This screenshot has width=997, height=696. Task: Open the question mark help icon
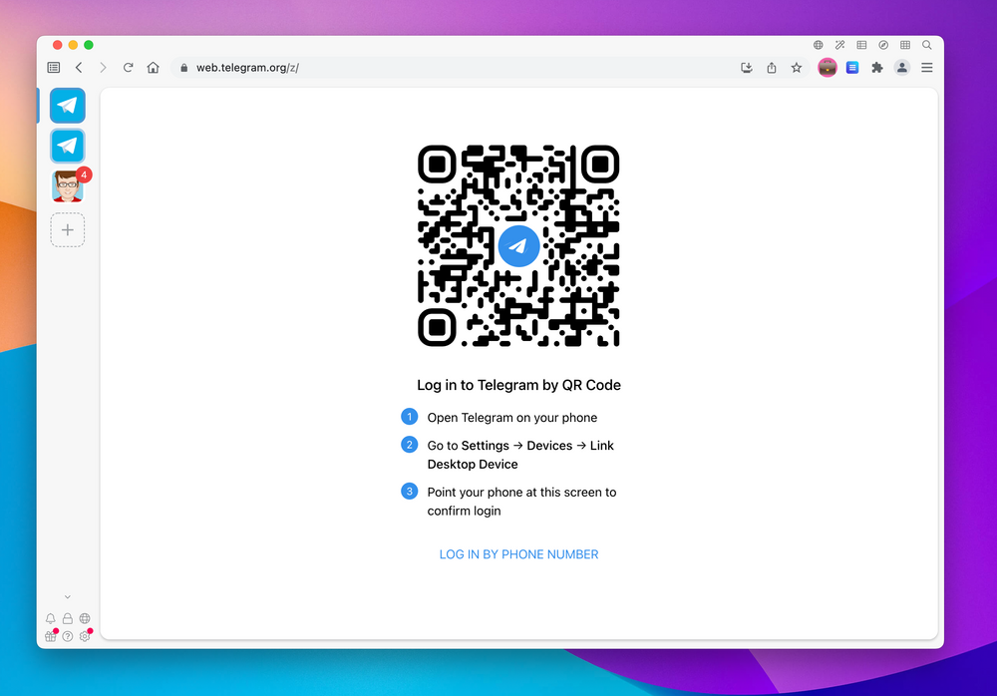67,636
